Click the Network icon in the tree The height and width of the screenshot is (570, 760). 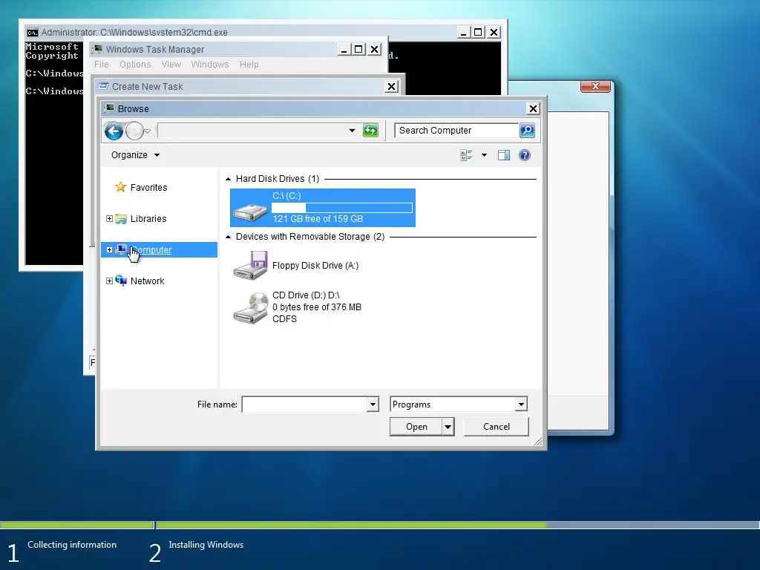pyautogui.click(x=121, y=281)
